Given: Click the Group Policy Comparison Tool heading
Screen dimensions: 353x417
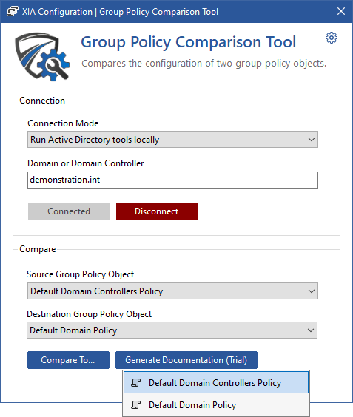Looking at the screenshot, I should [x=188, y=42].
